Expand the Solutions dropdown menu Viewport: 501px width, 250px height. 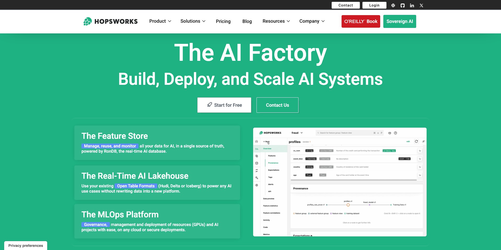[x=193, y=21]
